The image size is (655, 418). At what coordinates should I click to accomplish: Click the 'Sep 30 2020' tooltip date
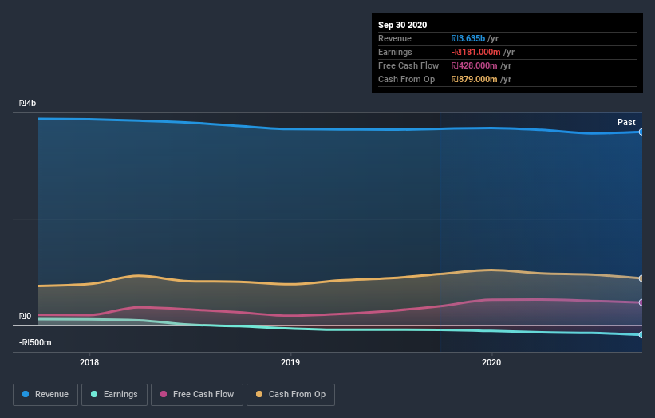pos(402,25)
